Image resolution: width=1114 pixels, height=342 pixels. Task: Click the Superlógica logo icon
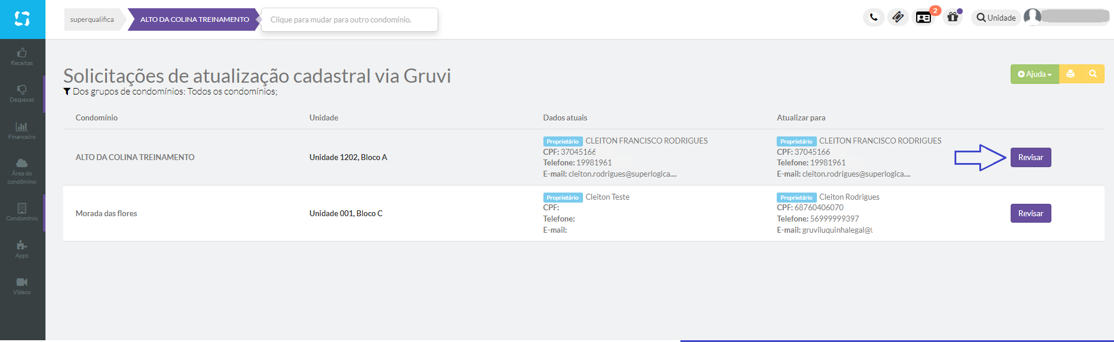click(x=22, y=19)
